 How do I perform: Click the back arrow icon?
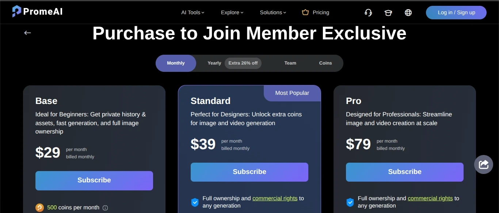[27, 33]
